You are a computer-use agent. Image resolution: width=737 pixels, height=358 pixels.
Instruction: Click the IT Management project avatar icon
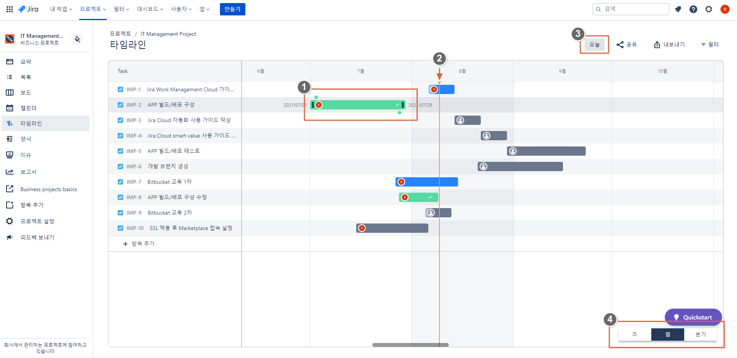coord(10,39)
